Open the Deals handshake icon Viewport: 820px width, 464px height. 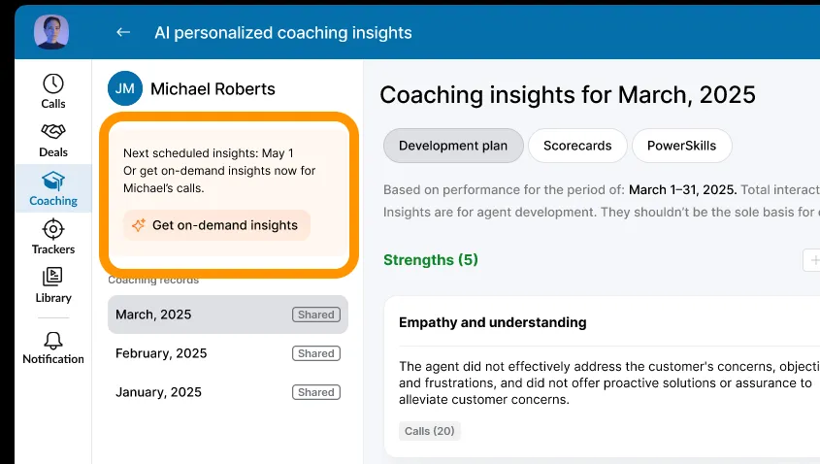click(x=53, y=132)
